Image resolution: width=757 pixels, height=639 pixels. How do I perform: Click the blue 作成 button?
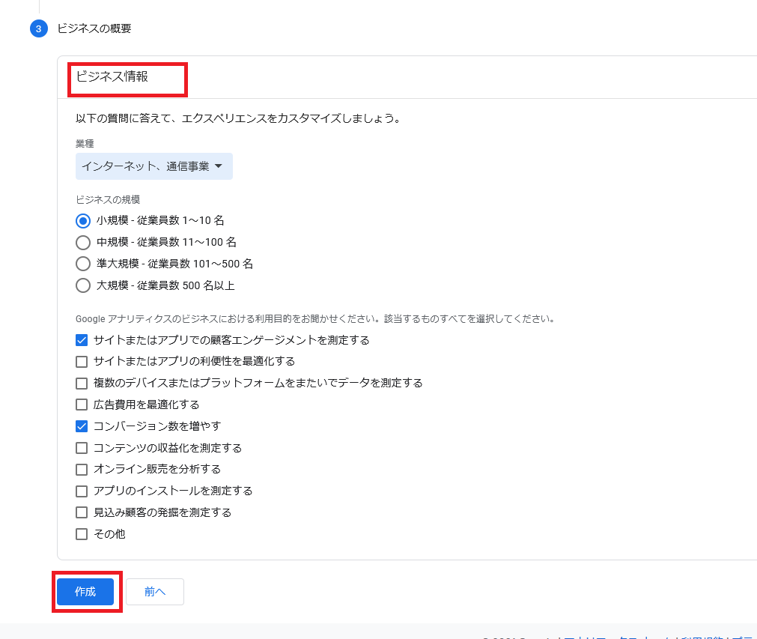pos(85,592)
